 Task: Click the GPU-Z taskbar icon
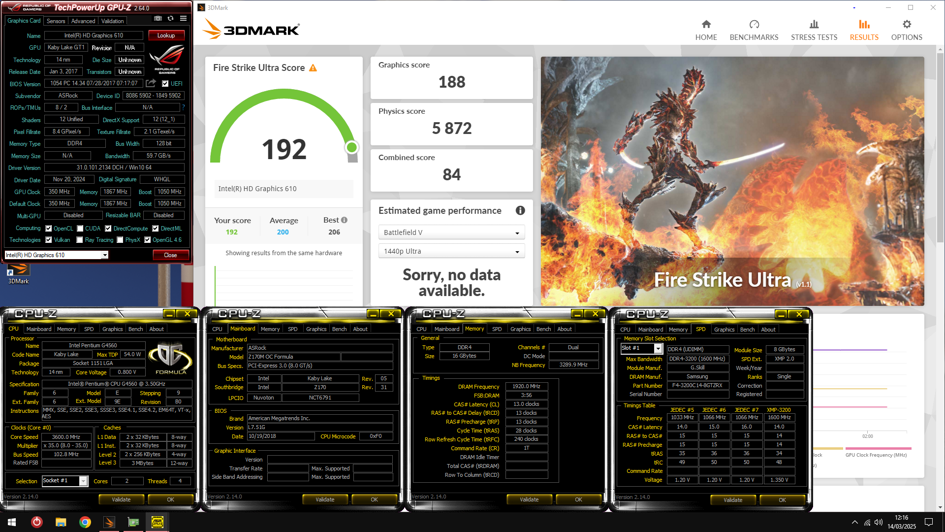point(133,522)
